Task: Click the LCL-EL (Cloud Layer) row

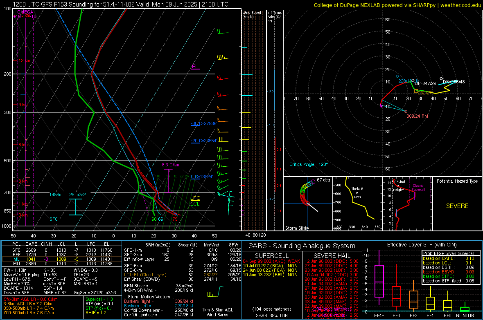Action: (183, 275)
